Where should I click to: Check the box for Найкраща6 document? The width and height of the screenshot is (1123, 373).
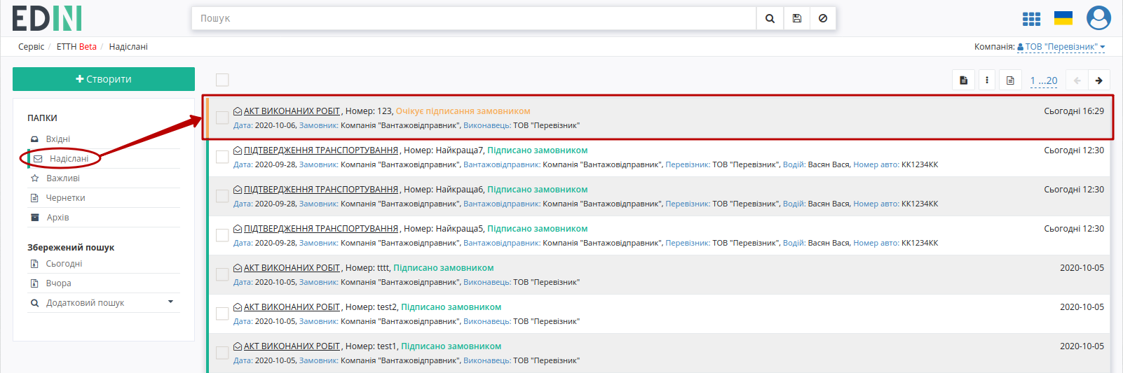222,196
